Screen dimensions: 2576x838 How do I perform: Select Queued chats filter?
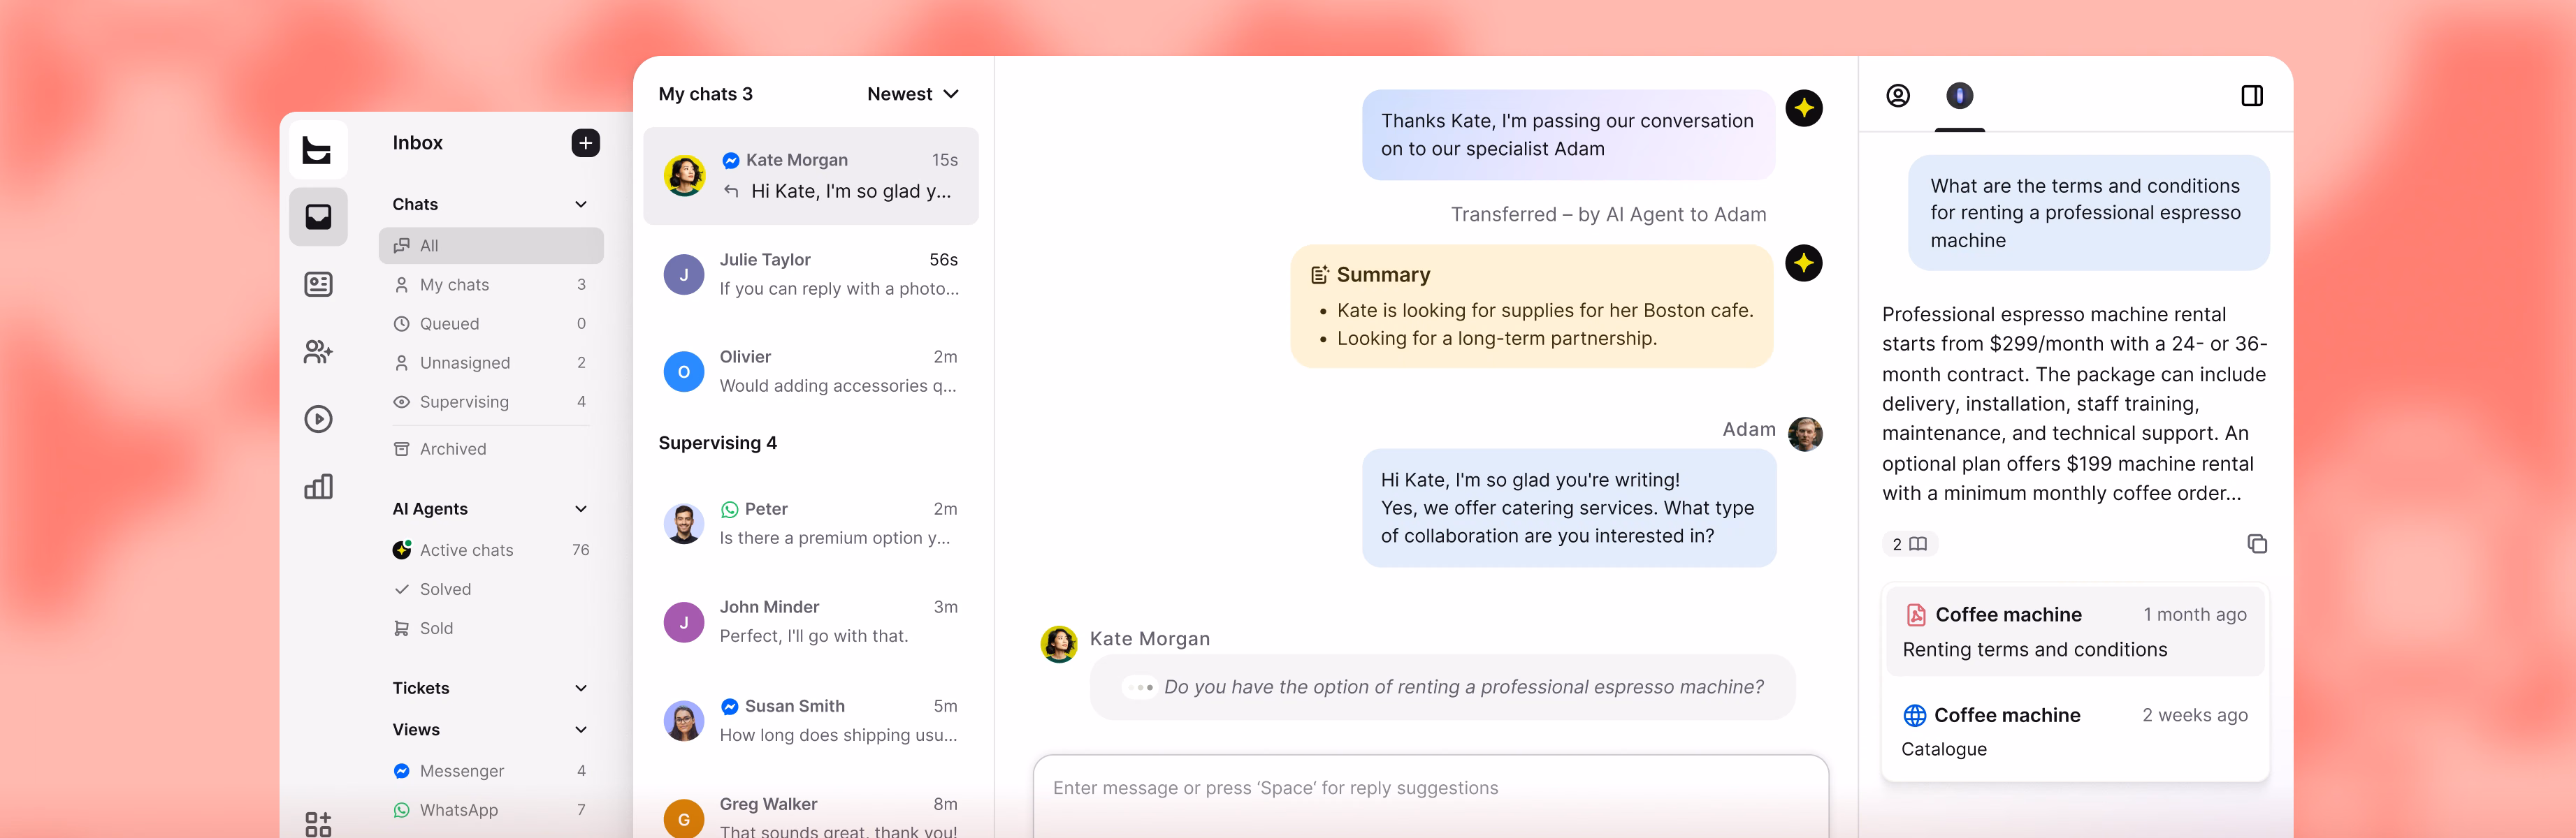[x=491, y=323]
